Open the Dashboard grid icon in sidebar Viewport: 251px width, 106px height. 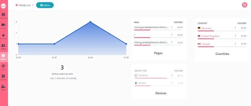pos(3,15)
